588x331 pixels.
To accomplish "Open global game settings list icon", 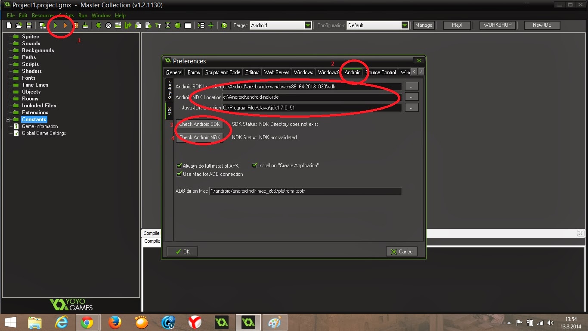I will pyautogui.click(x=201, y=25).
